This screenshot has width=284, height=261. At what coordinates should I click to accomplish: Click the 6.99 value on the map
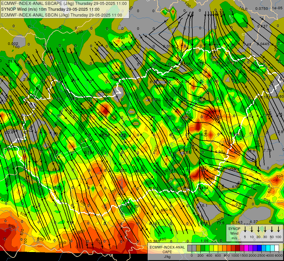click(x=219, y=152)
